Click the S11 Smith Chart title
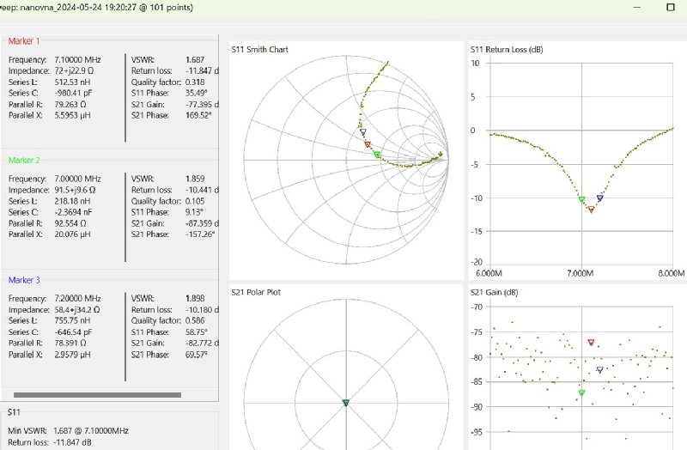This screenshot has width=687, height=450. coord(260,50)
